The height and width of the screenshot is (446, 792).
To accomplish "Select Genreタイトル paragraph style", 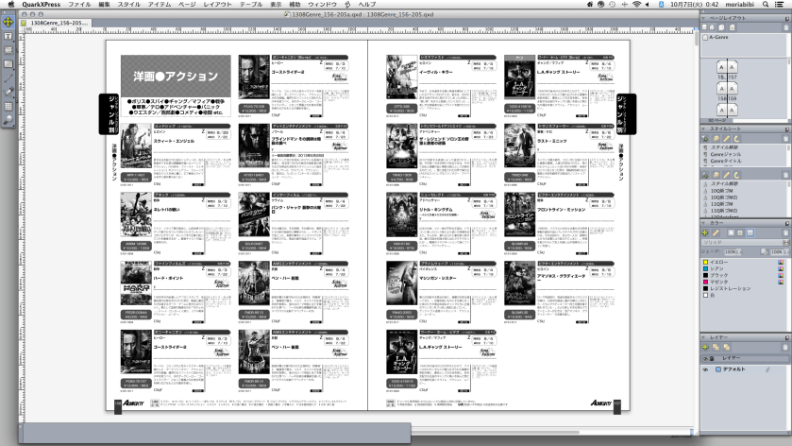I will tap(726, 161).
